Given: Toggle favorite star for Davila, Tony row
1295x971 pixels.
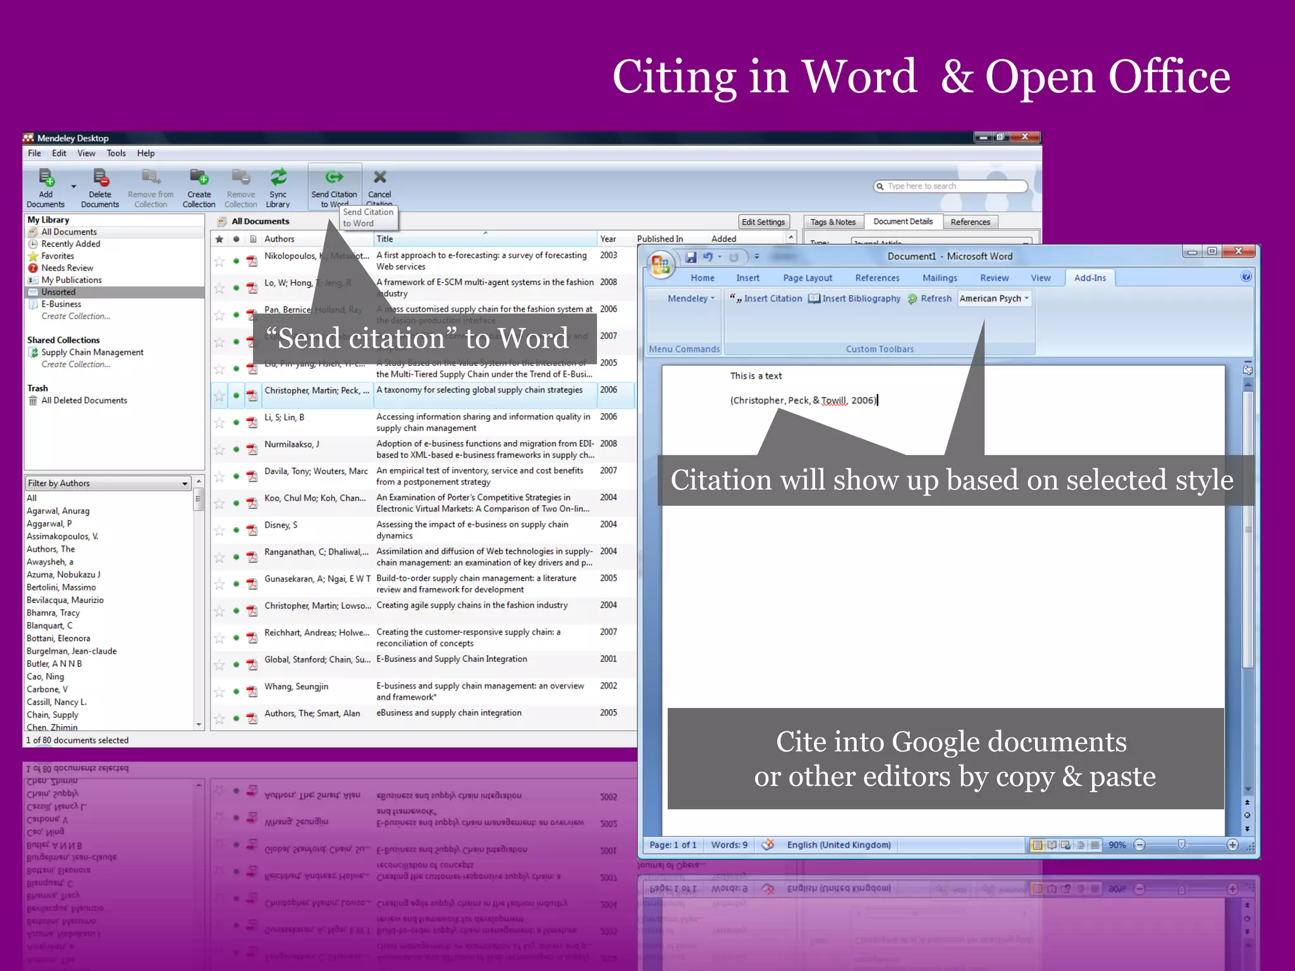Looking at the screenshot, I should coord(219,477).
